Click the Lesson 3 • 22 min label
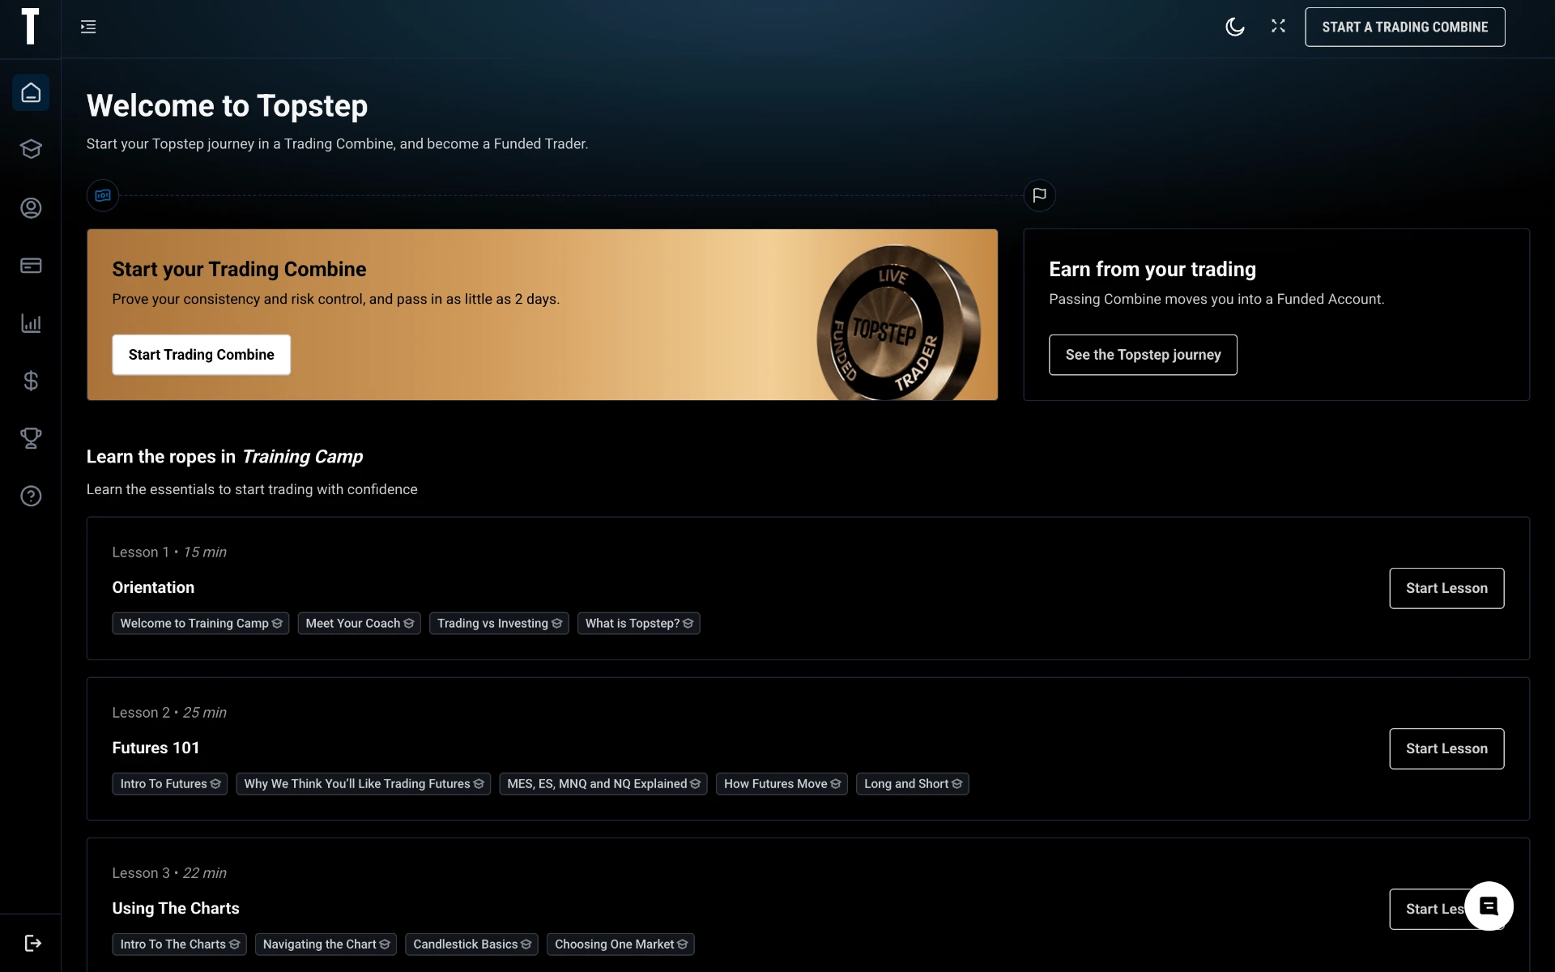The image size is (1555, 972). pyautogui.click(x=169, y=872)
